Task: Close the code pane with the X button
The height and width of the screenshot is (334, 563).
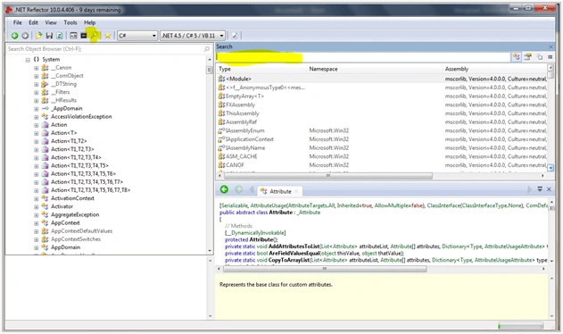Action: coord(549,189)
